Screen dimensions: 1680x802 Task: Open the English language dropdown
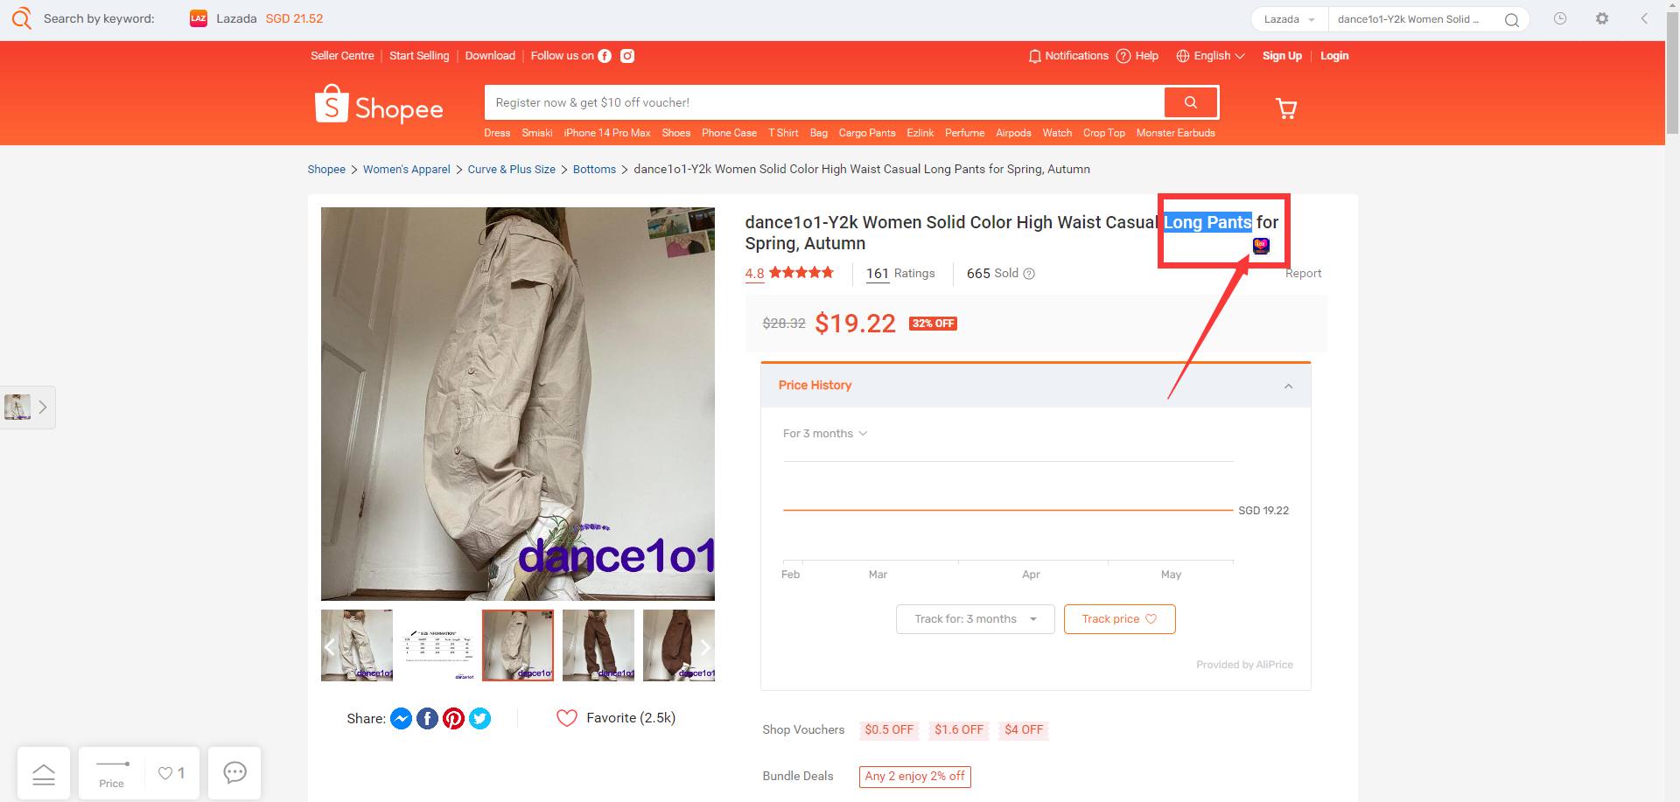[1210, 56]
